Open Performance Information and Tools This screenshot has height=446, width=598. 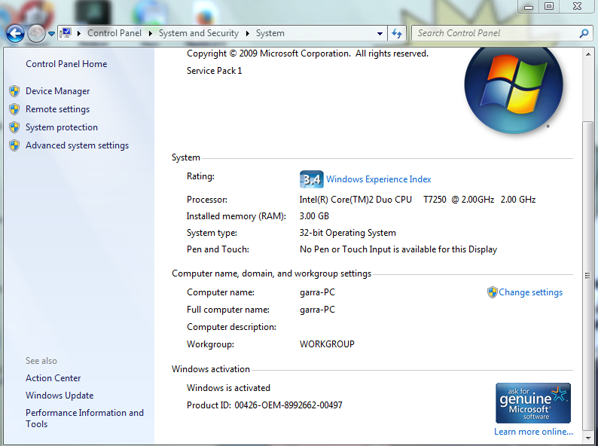tap(84, 418)
